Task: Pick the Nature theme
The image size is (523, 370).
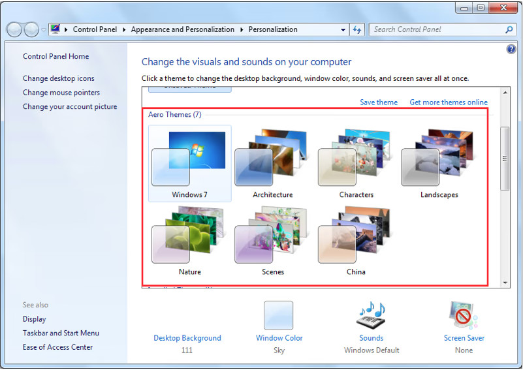Action: click(189, 240)
